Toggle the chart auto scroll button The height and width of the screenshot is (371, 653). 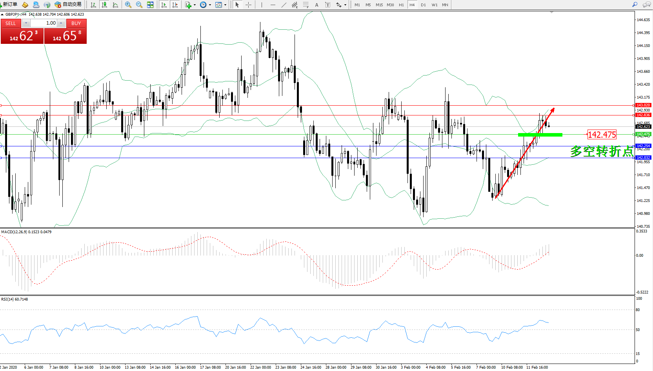[x=164, y=5]
